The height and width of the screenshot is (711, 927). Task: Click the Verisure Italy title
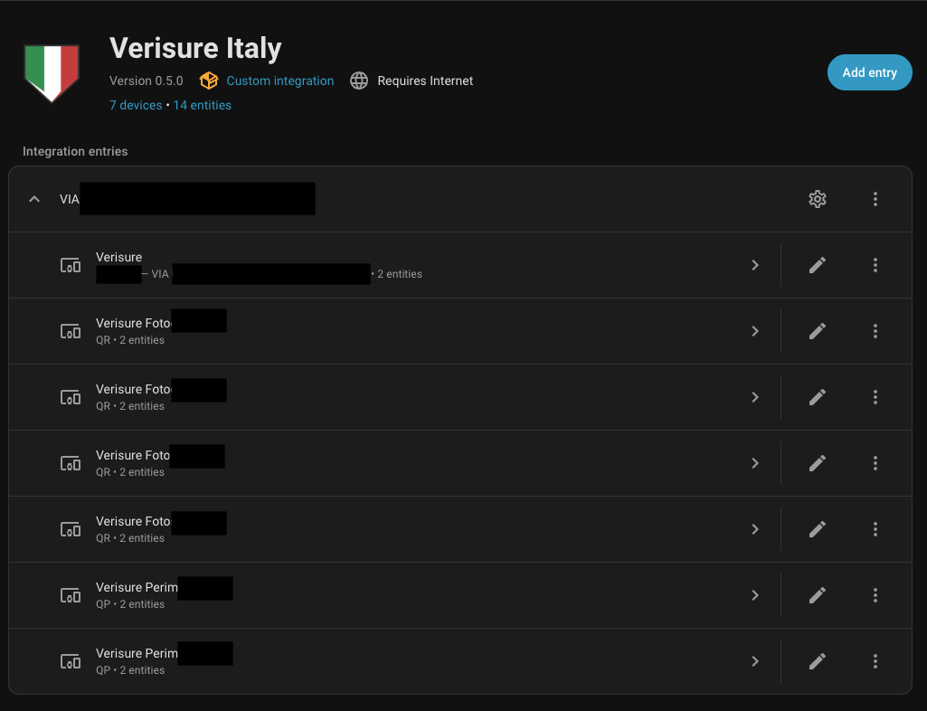(x=195, y=48)
